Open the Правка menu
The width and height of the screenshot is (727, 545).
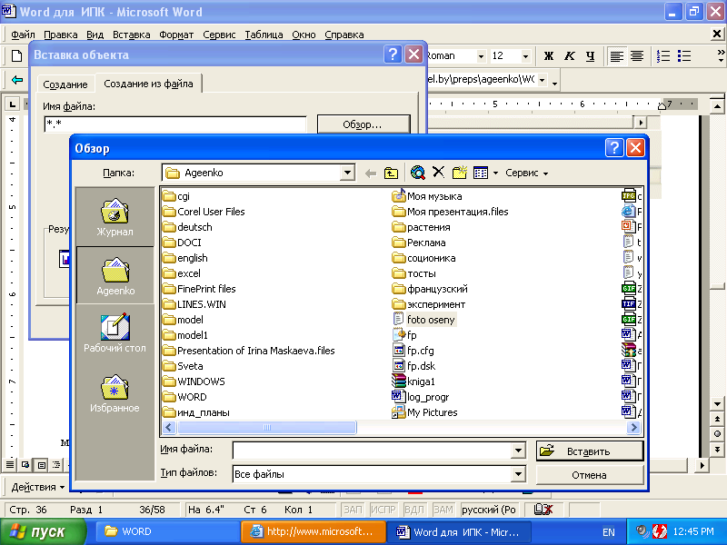(x=60, y=35)
